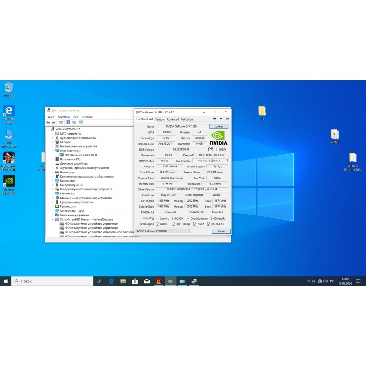Image resolution: width=366 pixels, height=366 pixels.
Task: Click the GPU-Z screenshot camera icon
Action: [x=214, y=118]
